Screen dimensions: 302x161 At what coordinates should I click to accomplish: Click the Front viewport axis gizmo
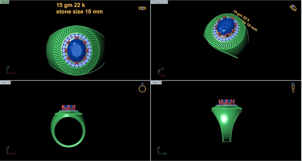click(x=11, y=150)
